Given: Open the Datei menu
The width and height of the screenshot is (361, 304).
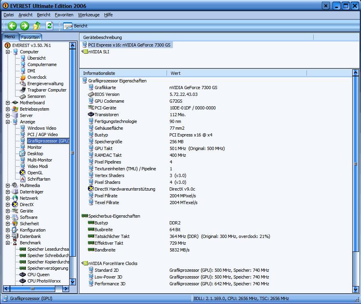Looking at the screenshot, I should [x=8, y=15].
